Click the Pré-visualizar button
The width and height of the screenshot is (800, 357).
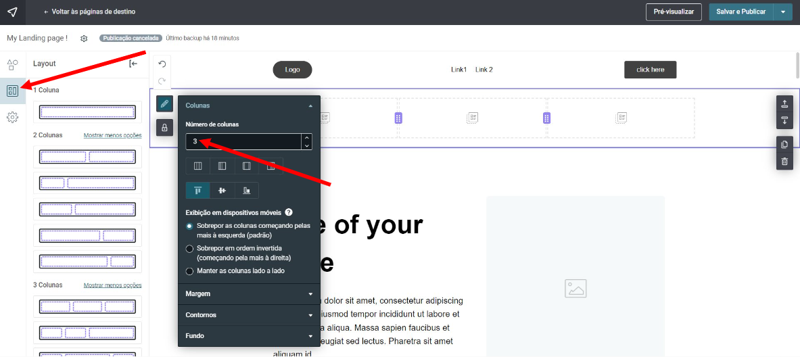tap(674, 11)
